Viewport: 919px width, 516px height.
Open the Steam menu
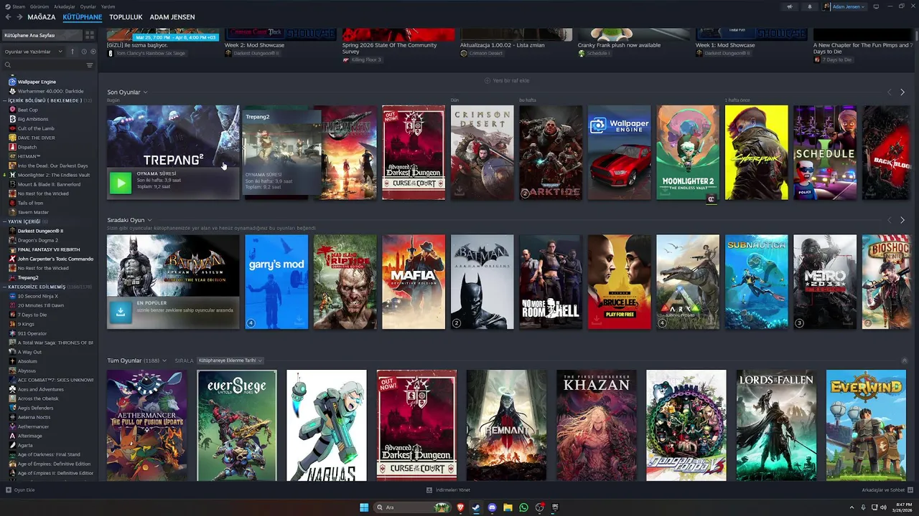point(15,6)
